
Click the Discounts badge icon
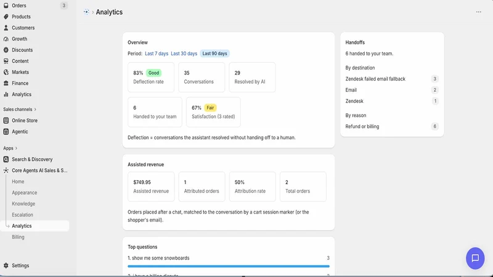pos(6,50)
